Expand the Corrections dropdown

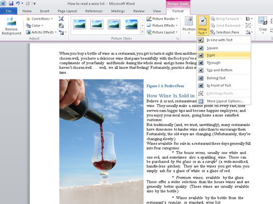(39, 19)
